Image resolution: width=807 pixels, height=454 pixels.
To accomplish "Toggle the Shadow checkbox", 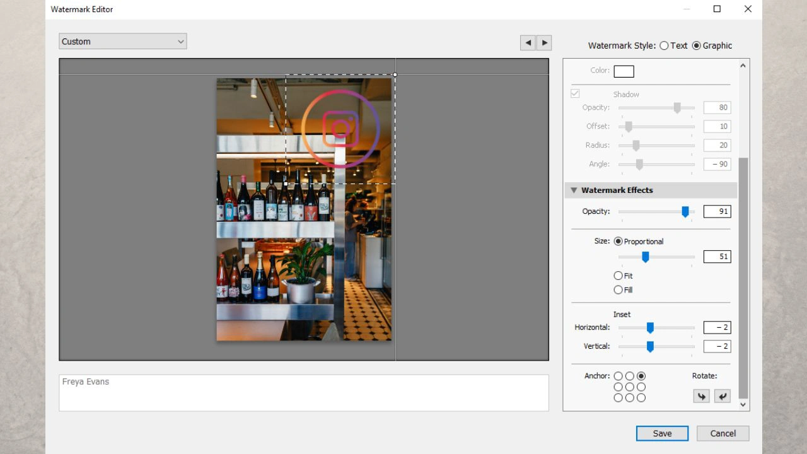I will click(x=575, y=93).
